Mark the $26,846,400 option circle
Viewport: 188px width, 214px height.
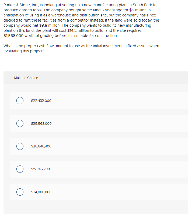tap(19, 146)
